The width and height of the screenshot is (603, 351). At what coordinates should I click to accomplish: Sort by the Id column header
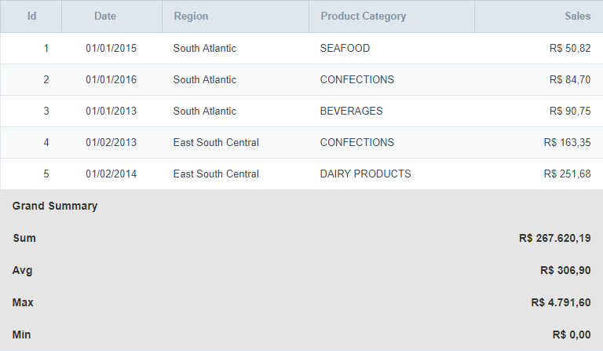[x=31, y=16]
